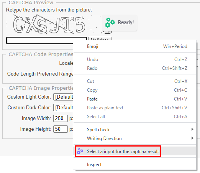Click the reload captcha icon under Ready popup

coord(108,32)
